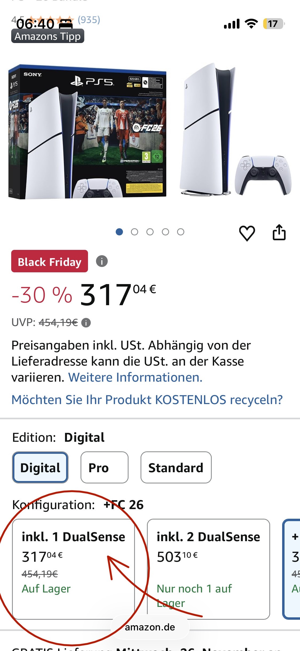Open the Weitere Informationen link
Image resolution: width=300 pixels, height=651 pixels.
(x=135, y=377)
